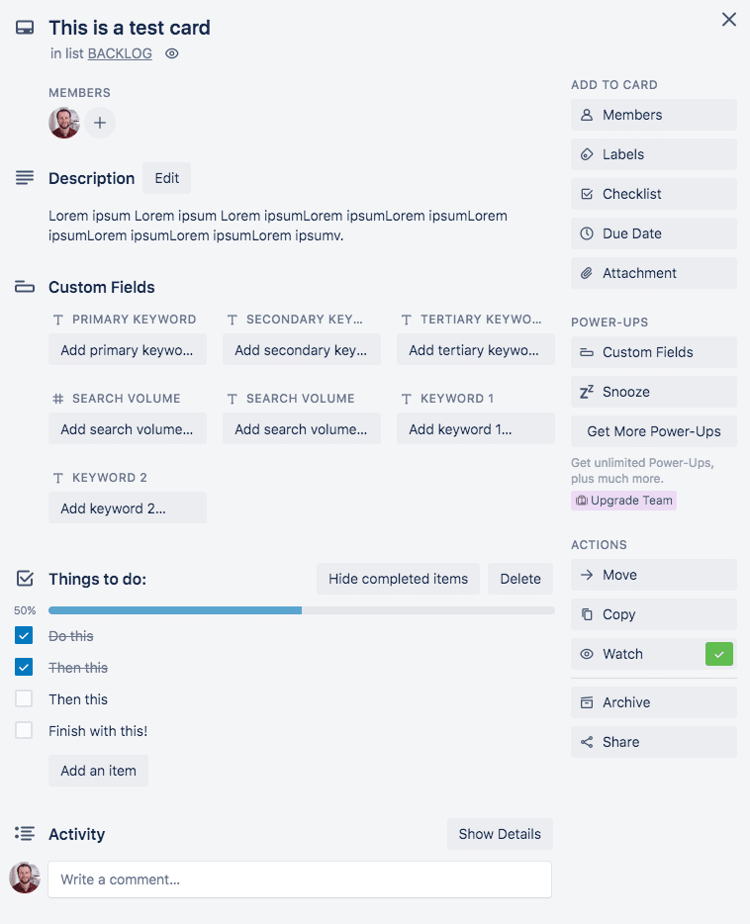The height and width of the screenshot is (924, 750).
Task: Edit the card description
Action: point(166,178)
